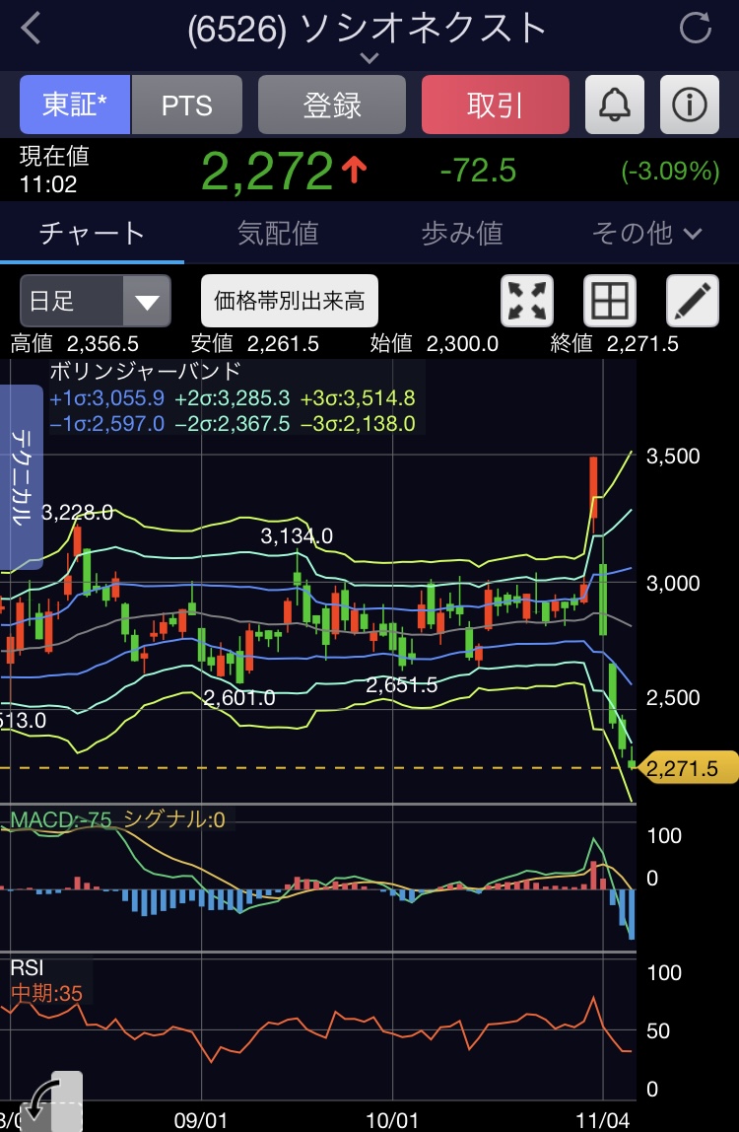Image resolution: width=739 pixels, height=1132 pixels.
Task: Open the multi-chart grid layout
Action: 610,301
